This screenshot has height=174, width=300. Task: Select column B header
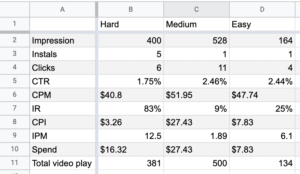130,9
